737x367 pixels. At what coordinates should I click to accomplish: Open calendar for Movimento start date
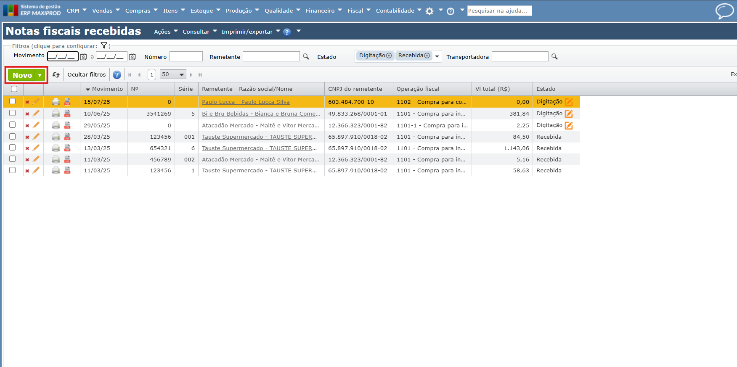(83, 57)
